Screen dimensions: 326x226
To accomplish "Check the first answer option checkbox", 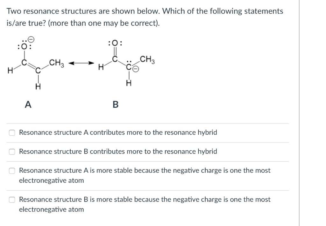I will click(12, 133).
